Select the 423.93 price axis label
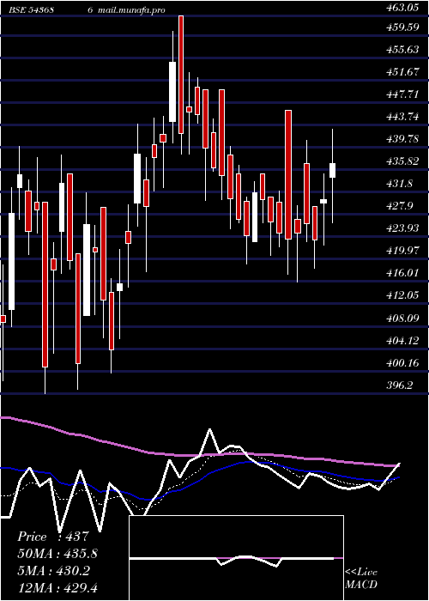 (402, 228)
